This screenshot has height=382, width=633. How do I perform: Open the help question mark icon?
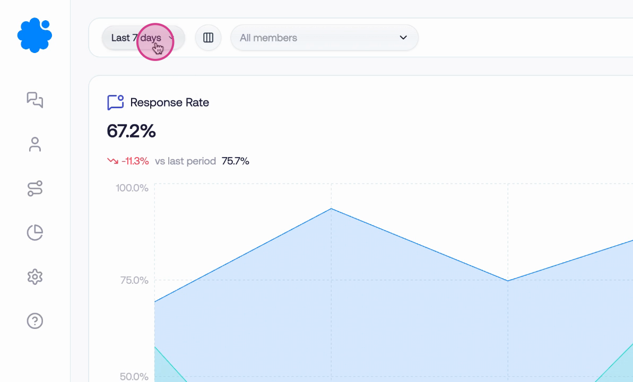coord(35,321)
